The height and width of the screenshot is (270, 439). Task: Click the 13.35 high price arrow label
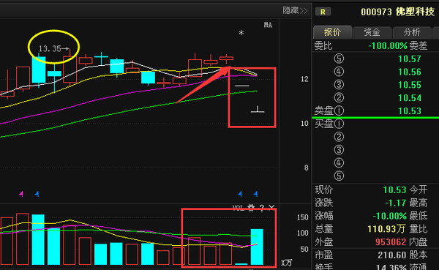tap(53, 49)
